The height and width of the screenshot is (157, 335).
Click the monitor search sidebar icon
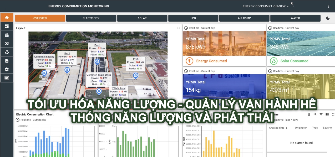(7, 78)
